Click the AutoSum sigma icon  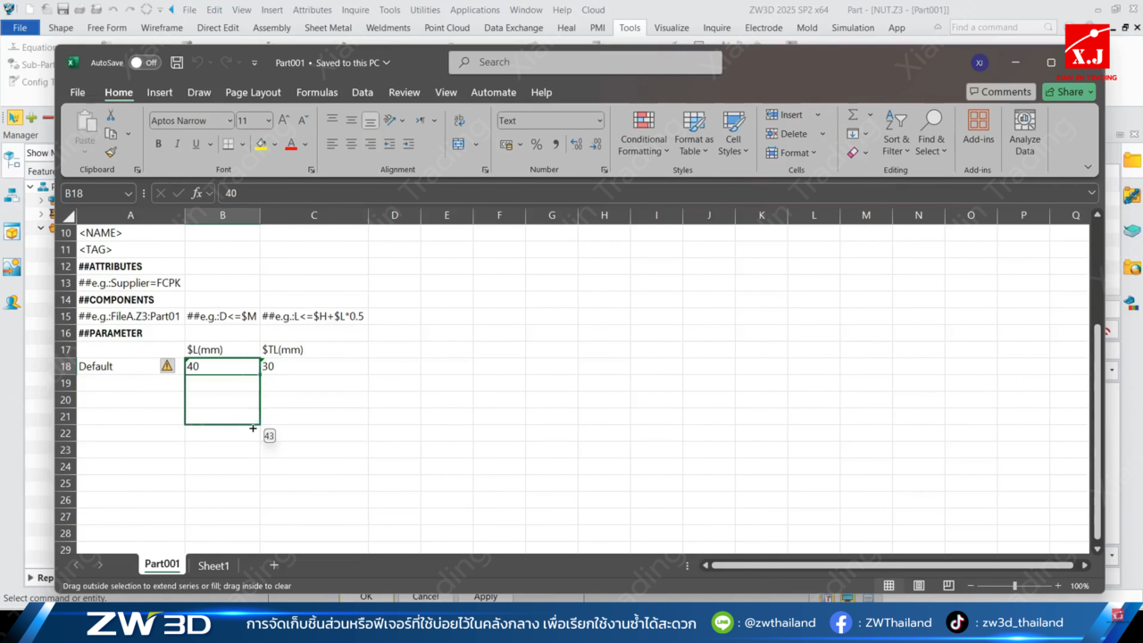853,115
